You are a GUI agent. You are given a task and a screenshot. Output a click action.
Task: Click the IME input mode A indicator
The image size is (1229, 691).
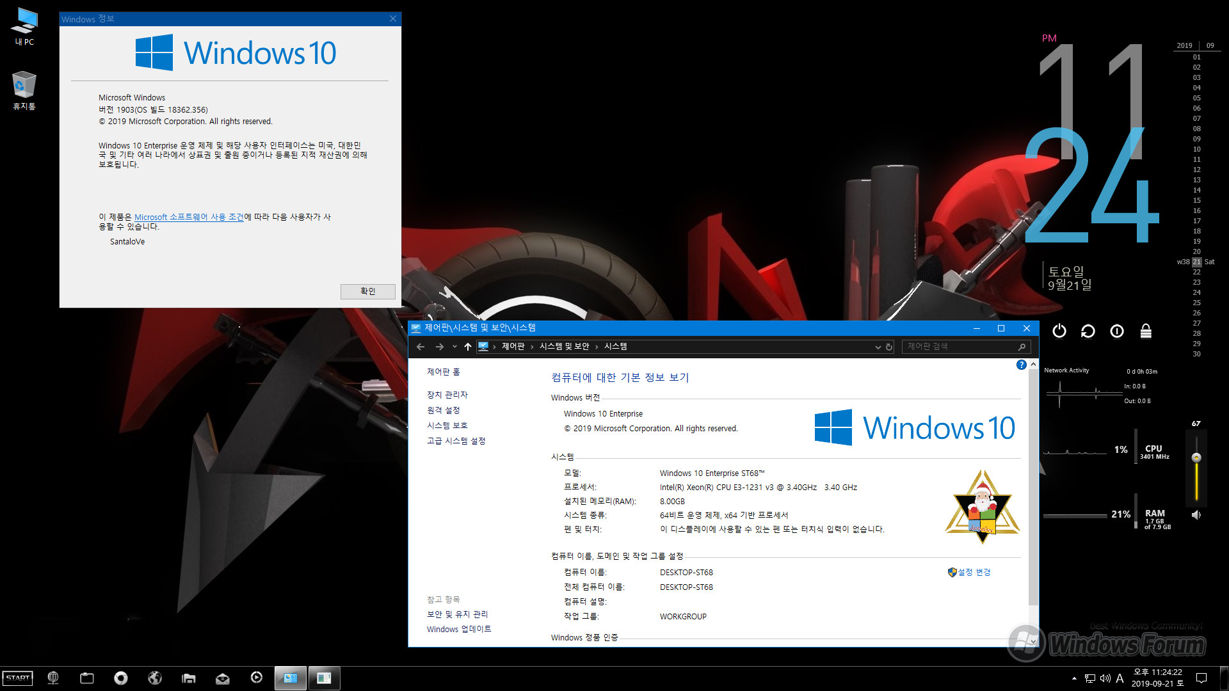1120,678
